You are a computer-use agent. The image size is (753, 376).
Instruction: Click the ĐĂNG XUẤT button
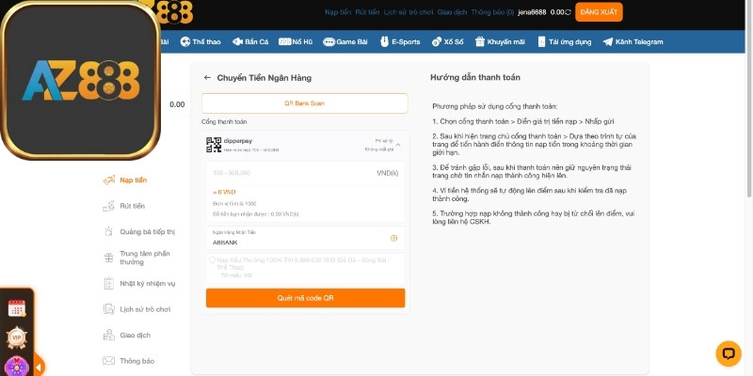(x=599, y=12)
